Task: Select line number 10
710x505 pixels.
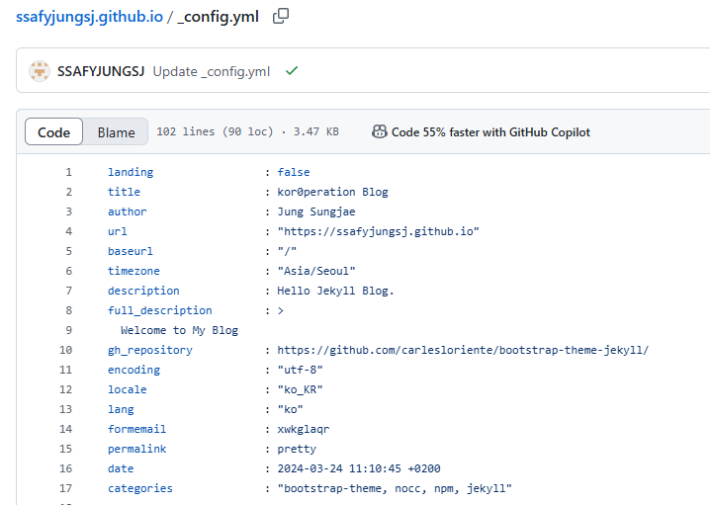Action: [65, 350]
